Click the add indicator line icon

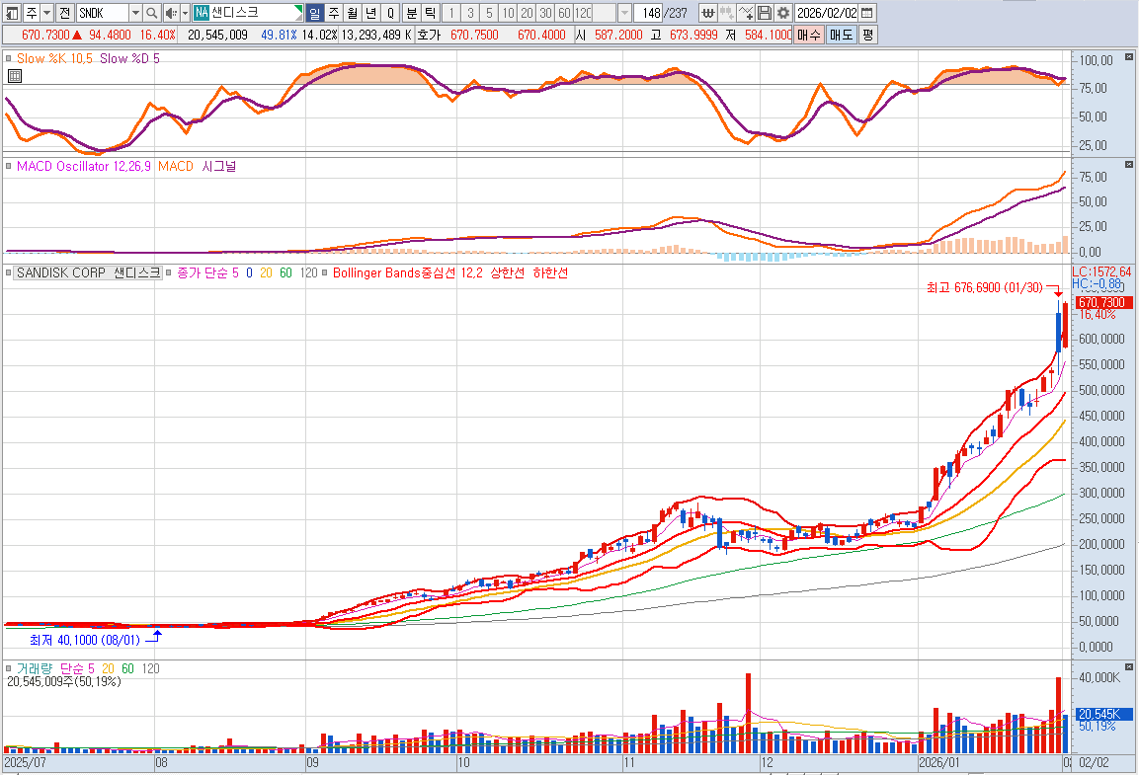[x=746, y=13]
